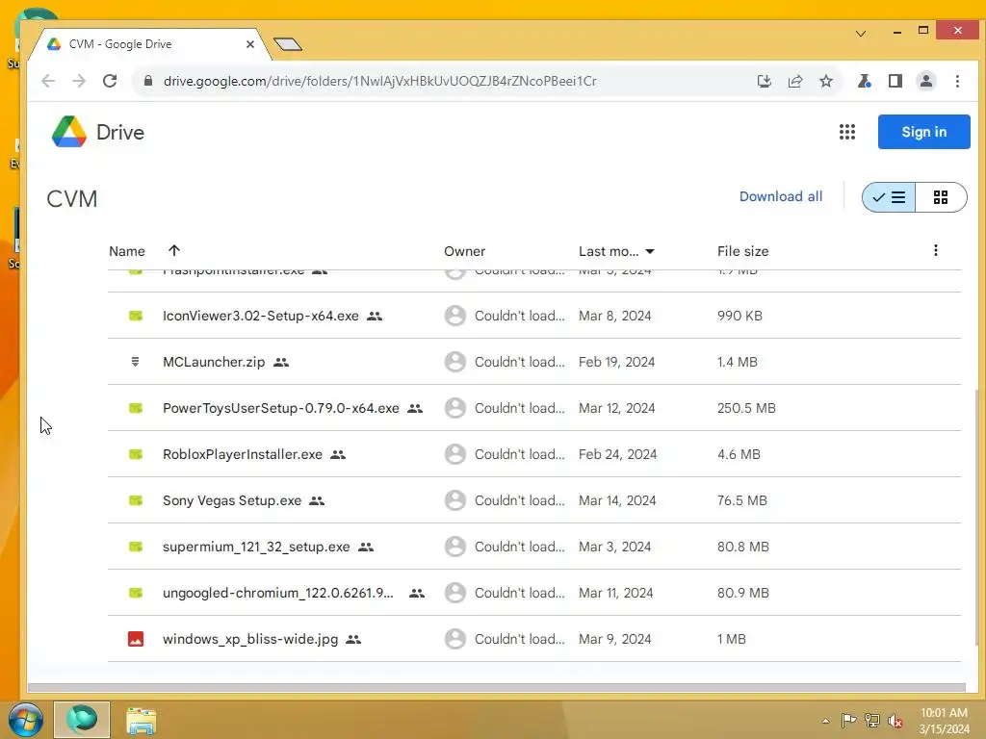Open a new browser tab
986x739 pixels.
(x=288, y=44)
